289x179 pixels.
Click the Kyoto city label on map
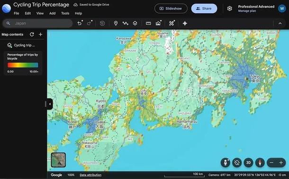point(101,104)
